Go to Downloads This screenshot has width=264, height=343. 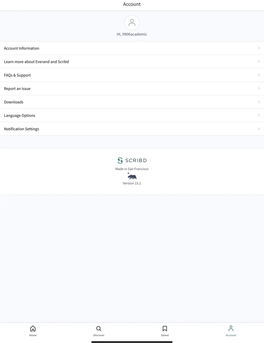coord(132,102)
